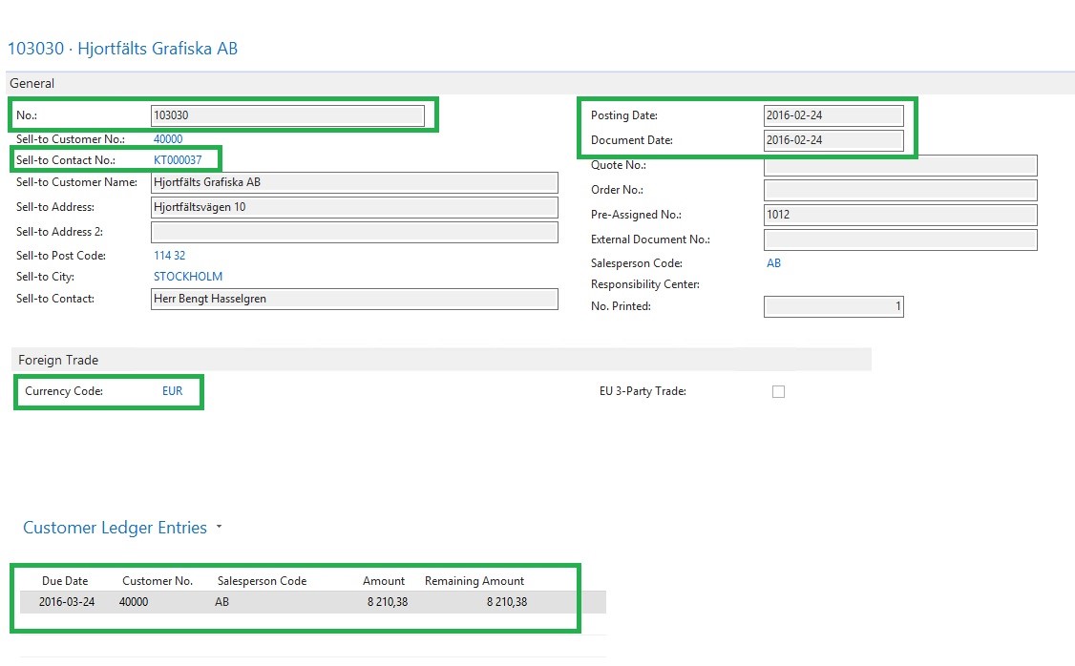Click the Pre-Assigned No. field
Viewport: 1075px width, 666px height.
(899, 215)
